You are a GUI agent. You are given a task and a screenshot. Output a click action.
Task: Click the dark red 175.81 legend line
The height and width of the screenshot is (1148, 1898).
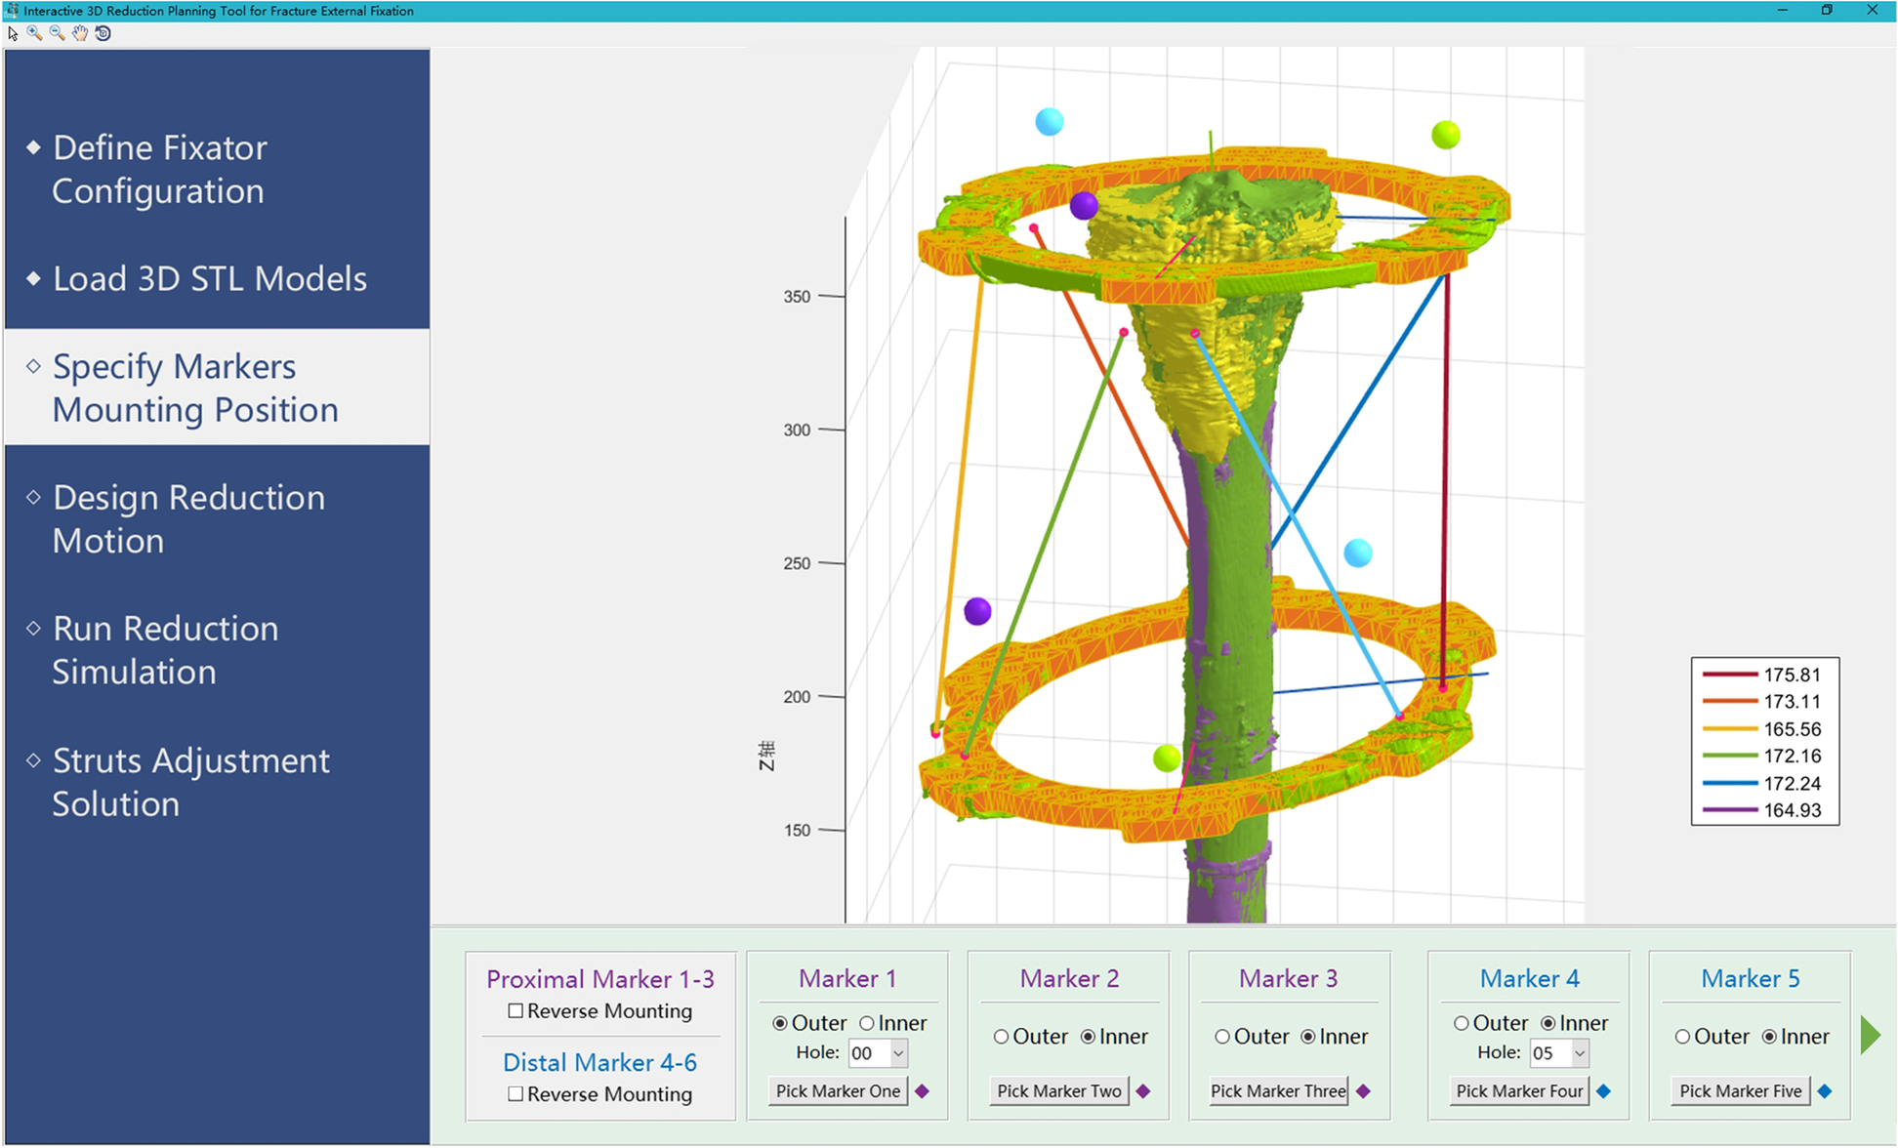[1729, 675]
